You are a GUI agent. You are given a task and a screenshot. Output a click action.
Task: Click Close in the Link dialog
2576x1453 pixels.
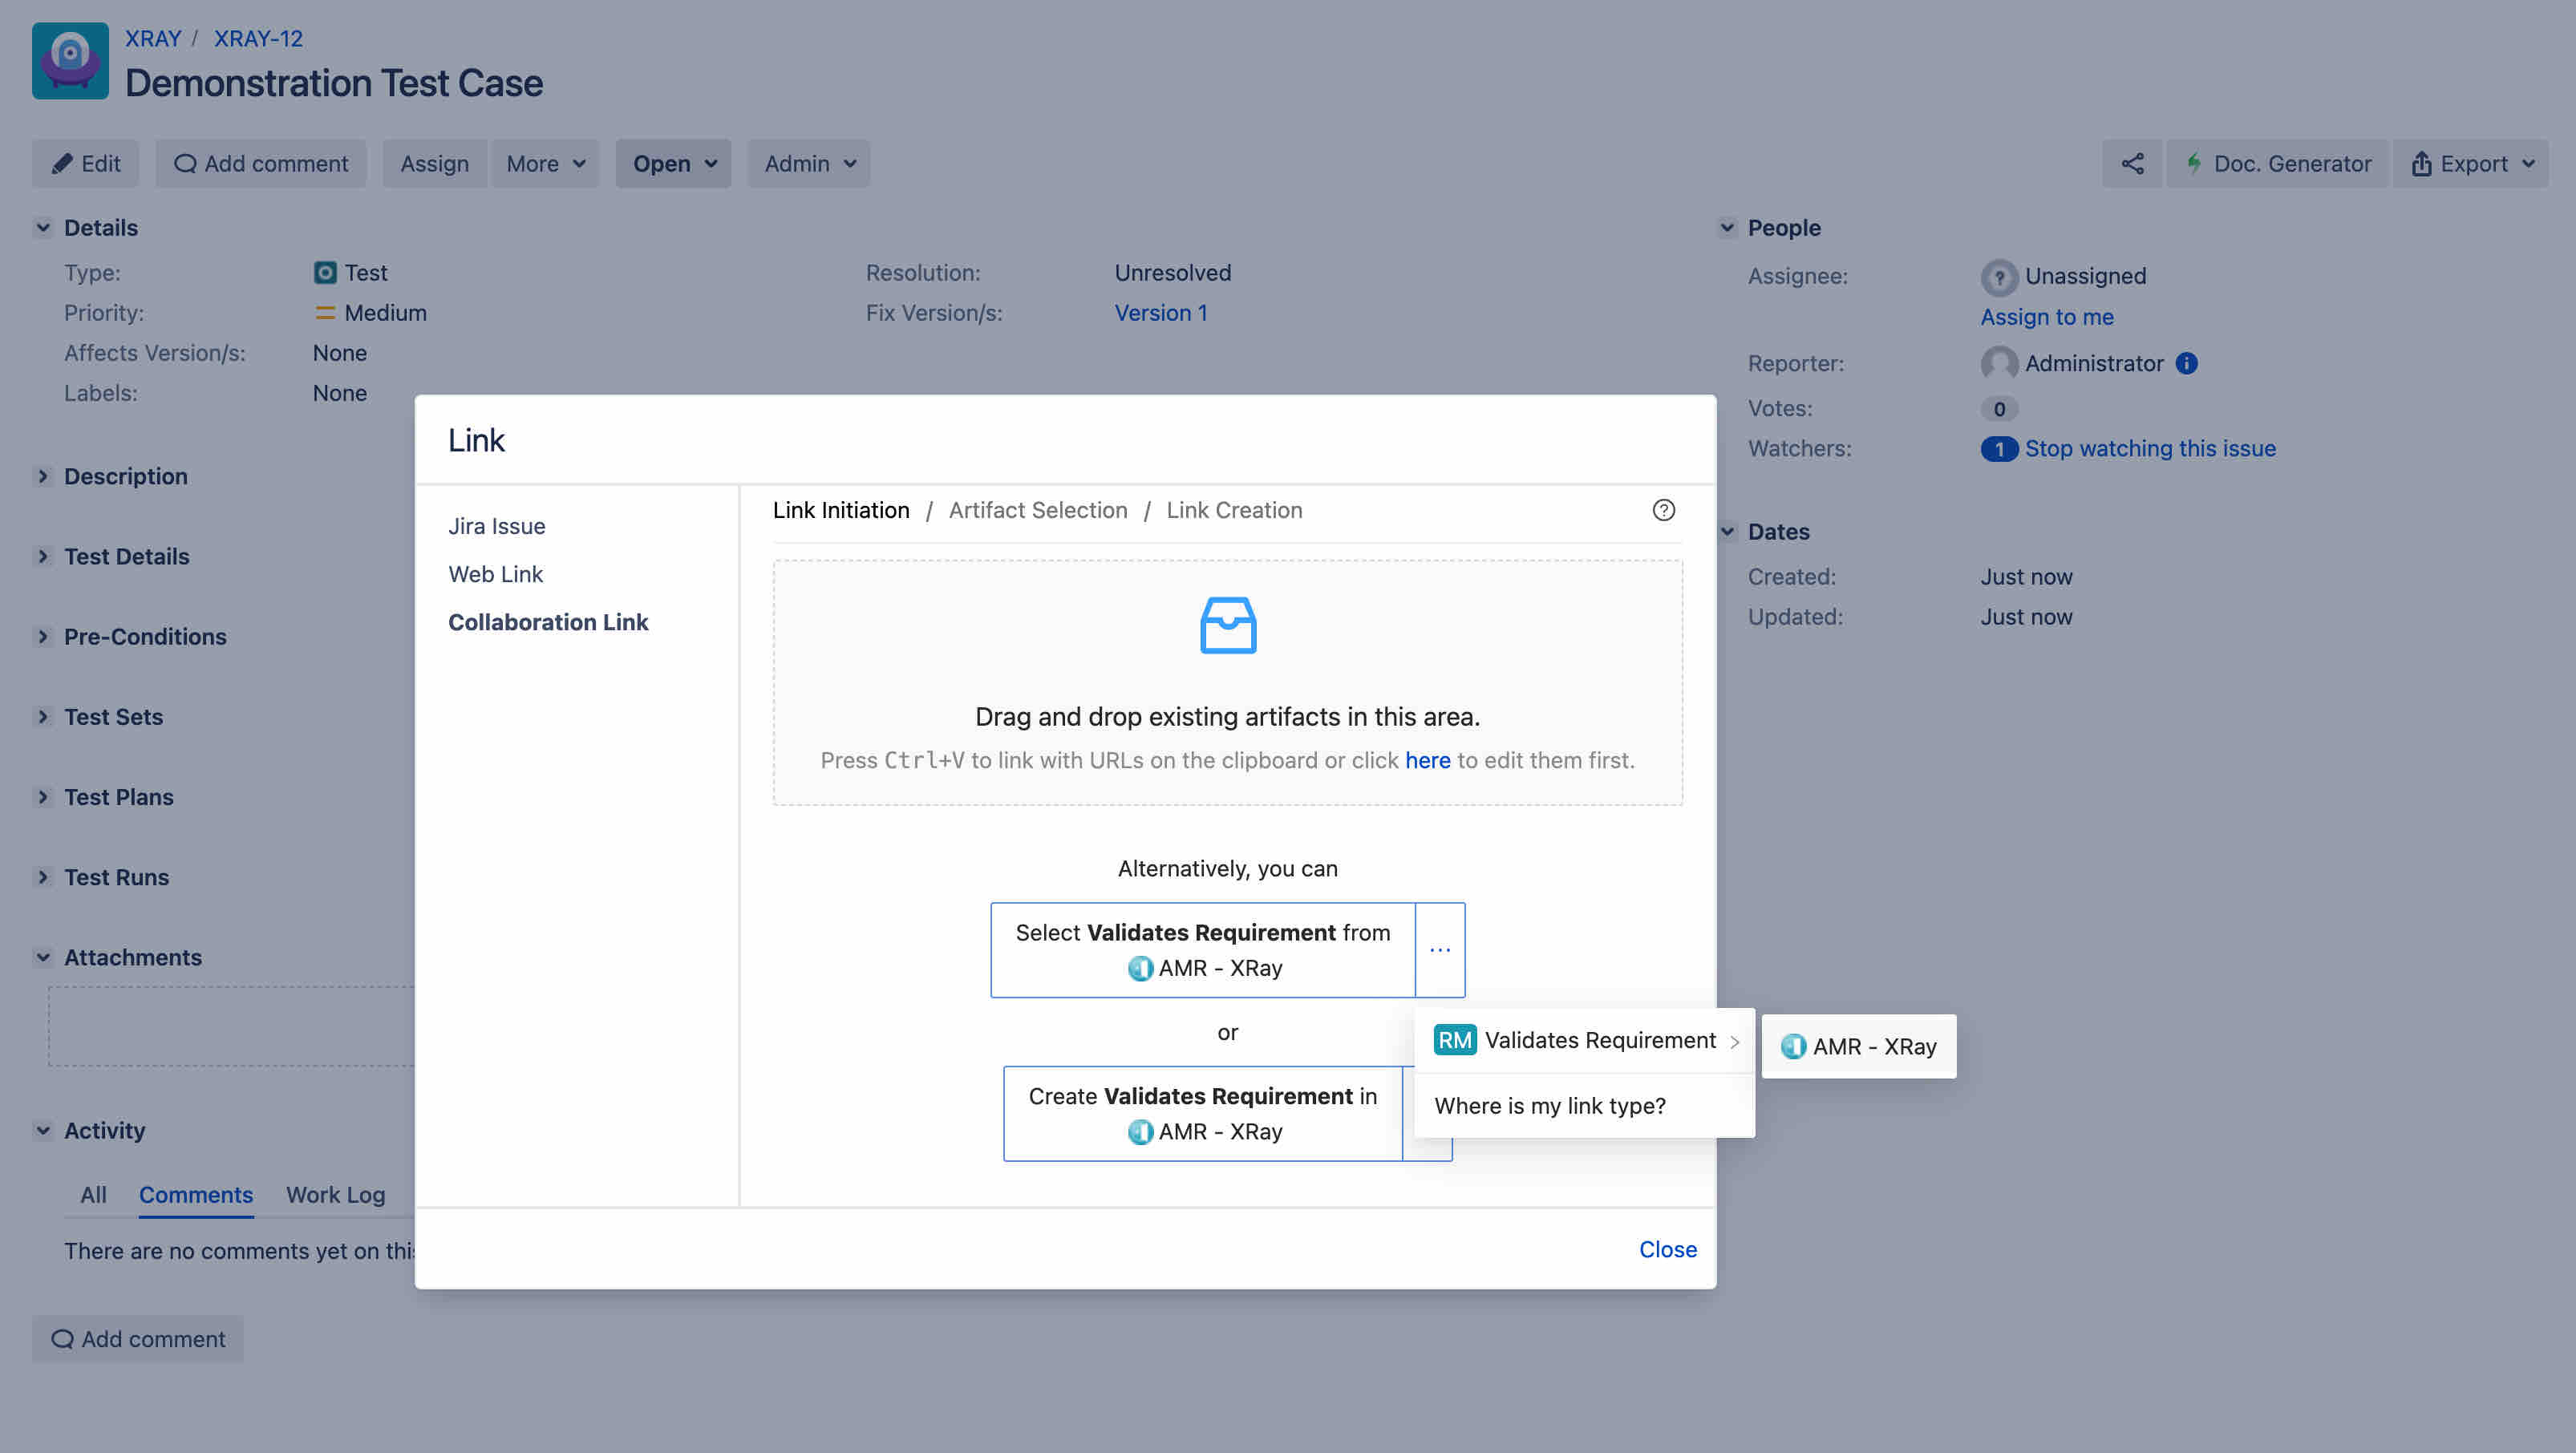1667,1248
